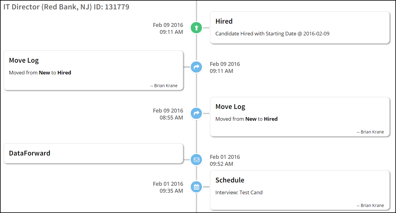The height and width of the screenshot is (213, 396).
Task: Click the Feb 01 2016 09:35 AM timestamp
Action: (x=168, y=187)
